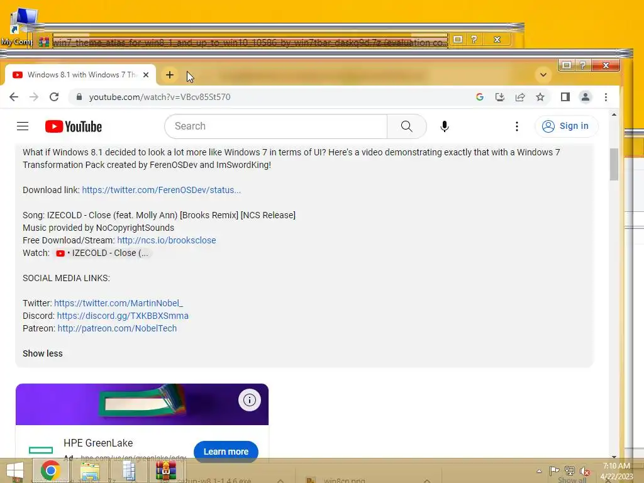
Task: Open the Chrome three-dot menu
Action: click(606, 97)
